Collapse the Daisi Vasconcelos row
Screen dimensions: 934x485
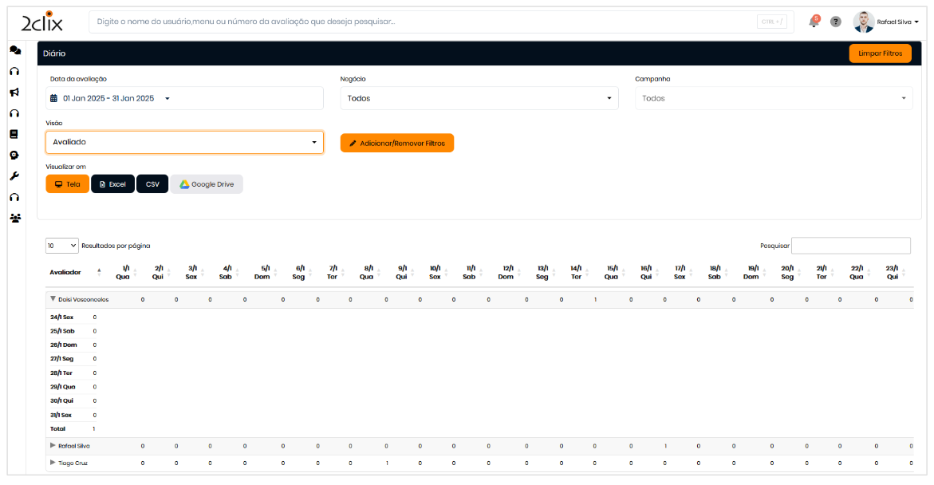click(53, 299)
